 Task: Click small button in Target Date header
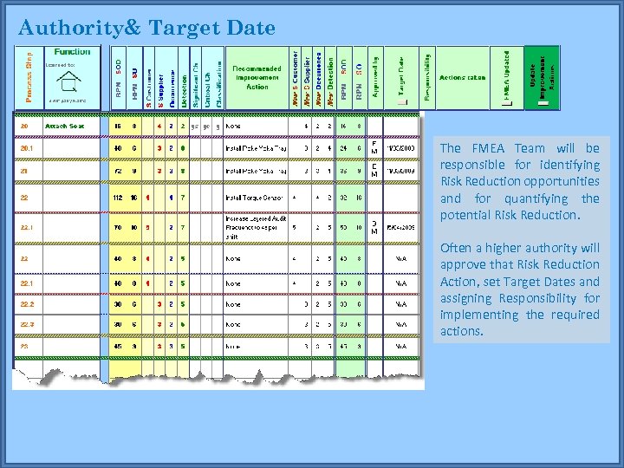(403, 102)
